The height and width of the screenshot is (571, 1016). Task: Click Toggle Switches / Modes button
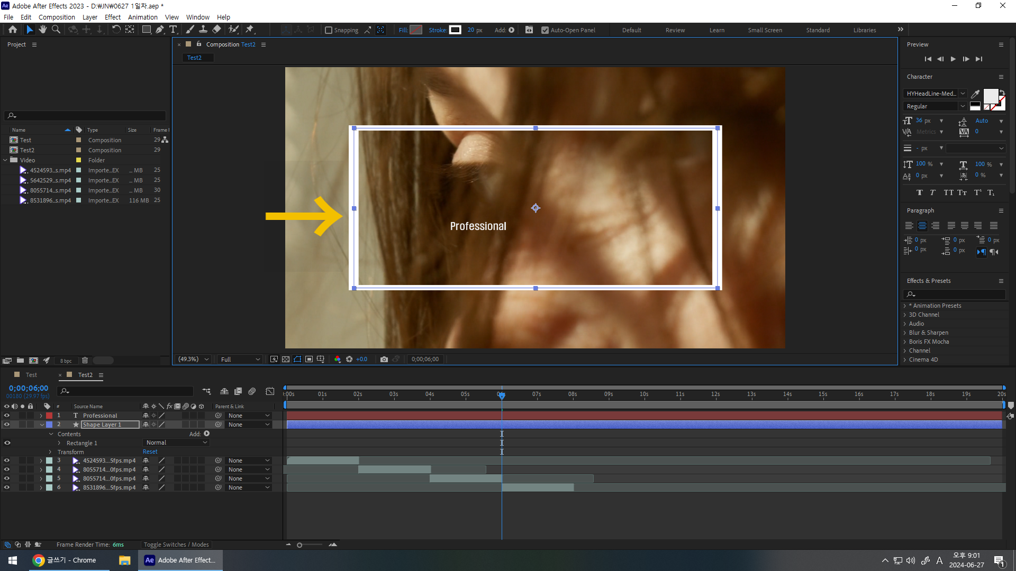click(x=176, y=545)
